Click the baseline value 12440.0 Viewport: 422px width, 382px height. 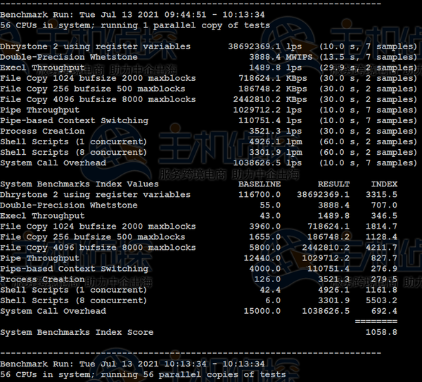point(262,258)
